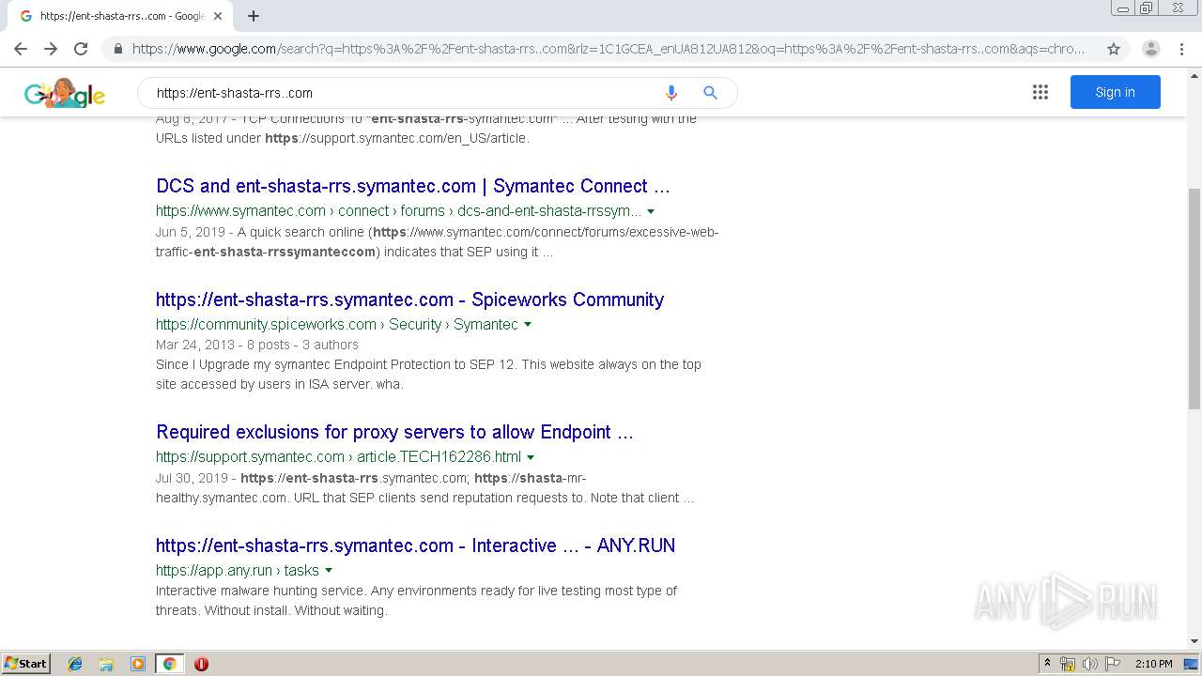Open the Windows Start menu
This screenshot has height=676, width=1202.
[x=26, y=663]
